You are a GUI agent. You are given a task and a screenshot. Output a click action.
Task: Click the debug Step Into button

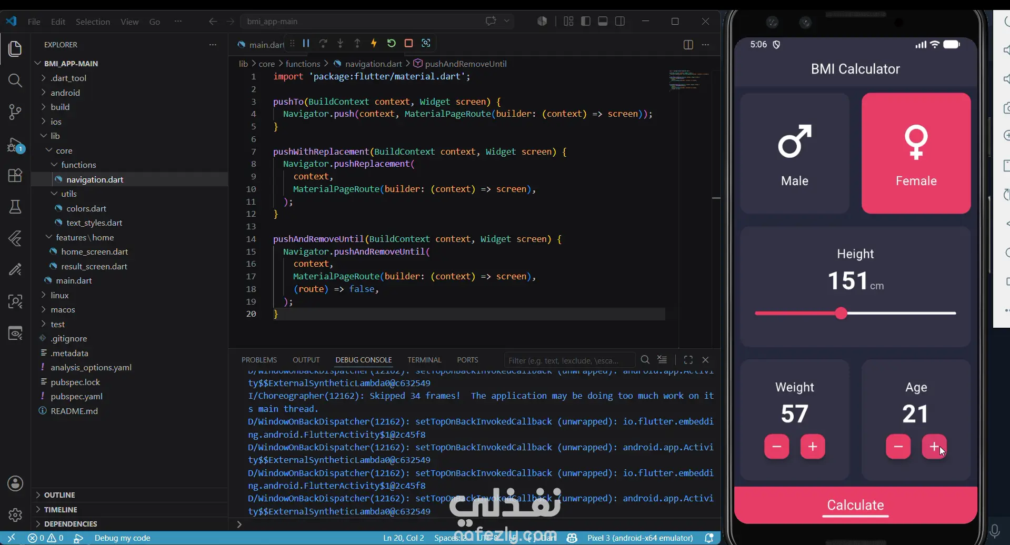click(340, 43)
